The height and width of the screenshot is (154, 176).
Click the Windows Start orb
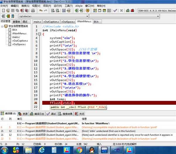click(4, 150)
